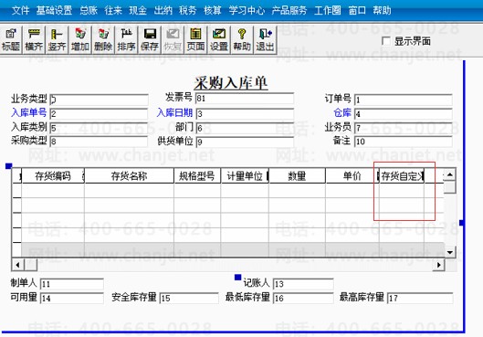Click the 标题 toolbar icon
Viewport: 483px width, 337px height.
[x=11, y=40]
